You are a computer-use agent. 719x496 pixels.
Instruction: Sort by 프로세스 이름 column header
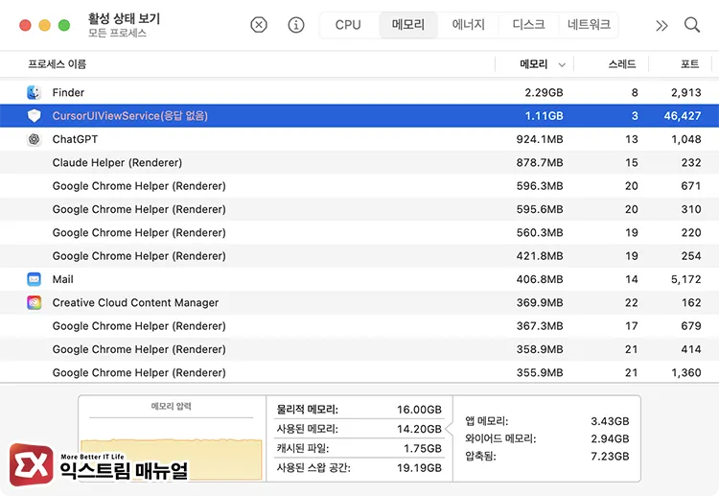(58, 64)
